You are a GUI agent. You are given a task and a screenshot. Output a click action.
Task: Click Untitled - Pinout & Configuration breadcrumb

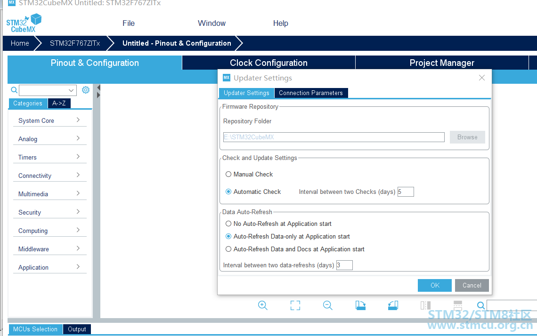177,43
